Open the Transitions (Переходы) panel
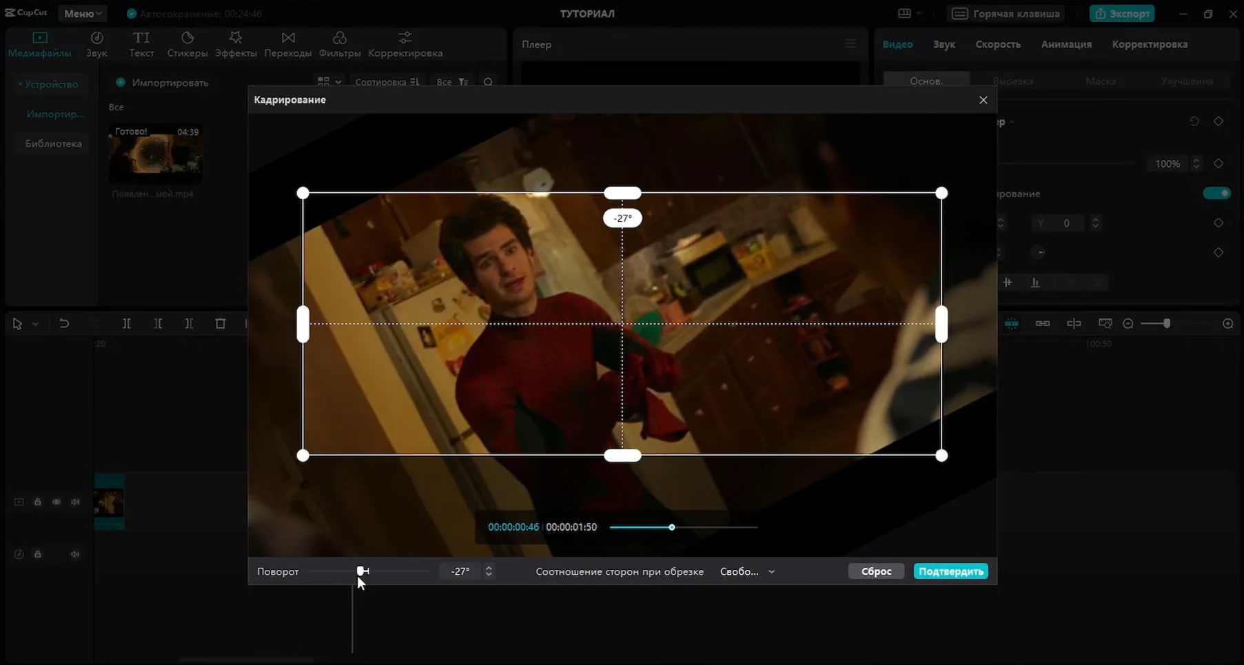 tap(287, 44)
